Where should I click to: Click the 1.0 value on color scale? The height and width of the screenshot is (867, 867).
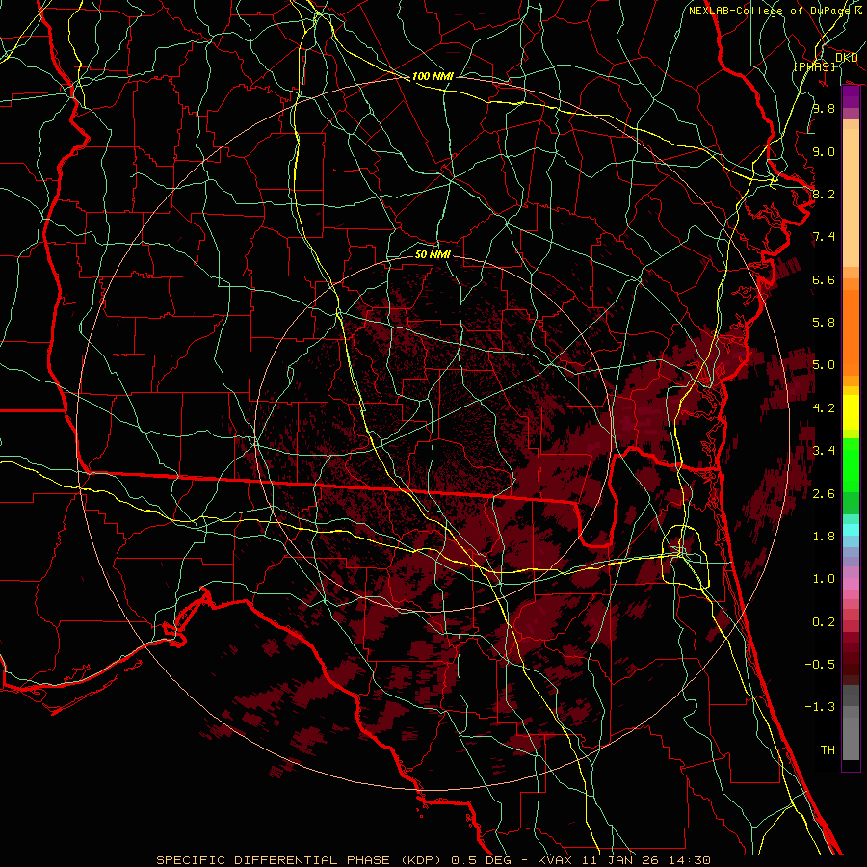824,579
